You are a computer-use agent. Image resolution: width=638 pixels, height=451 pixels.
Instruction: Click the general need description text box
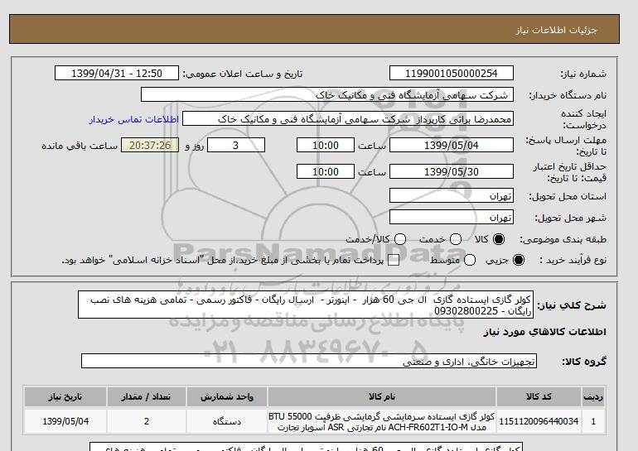(x=306, y=305)
